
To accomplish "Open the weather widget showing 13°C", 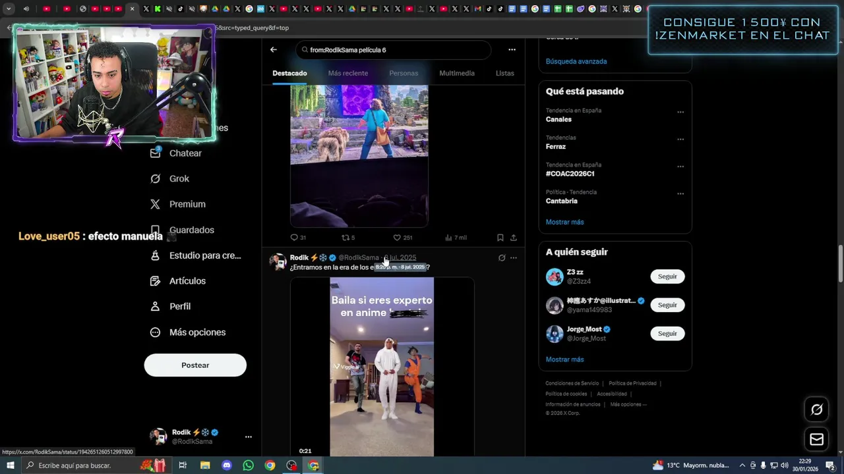I will 690,465.
